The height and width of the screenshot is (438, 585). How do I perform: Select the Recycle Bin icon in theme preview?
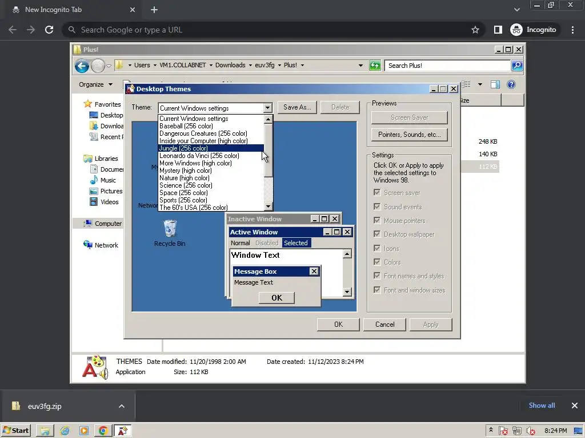170,233
